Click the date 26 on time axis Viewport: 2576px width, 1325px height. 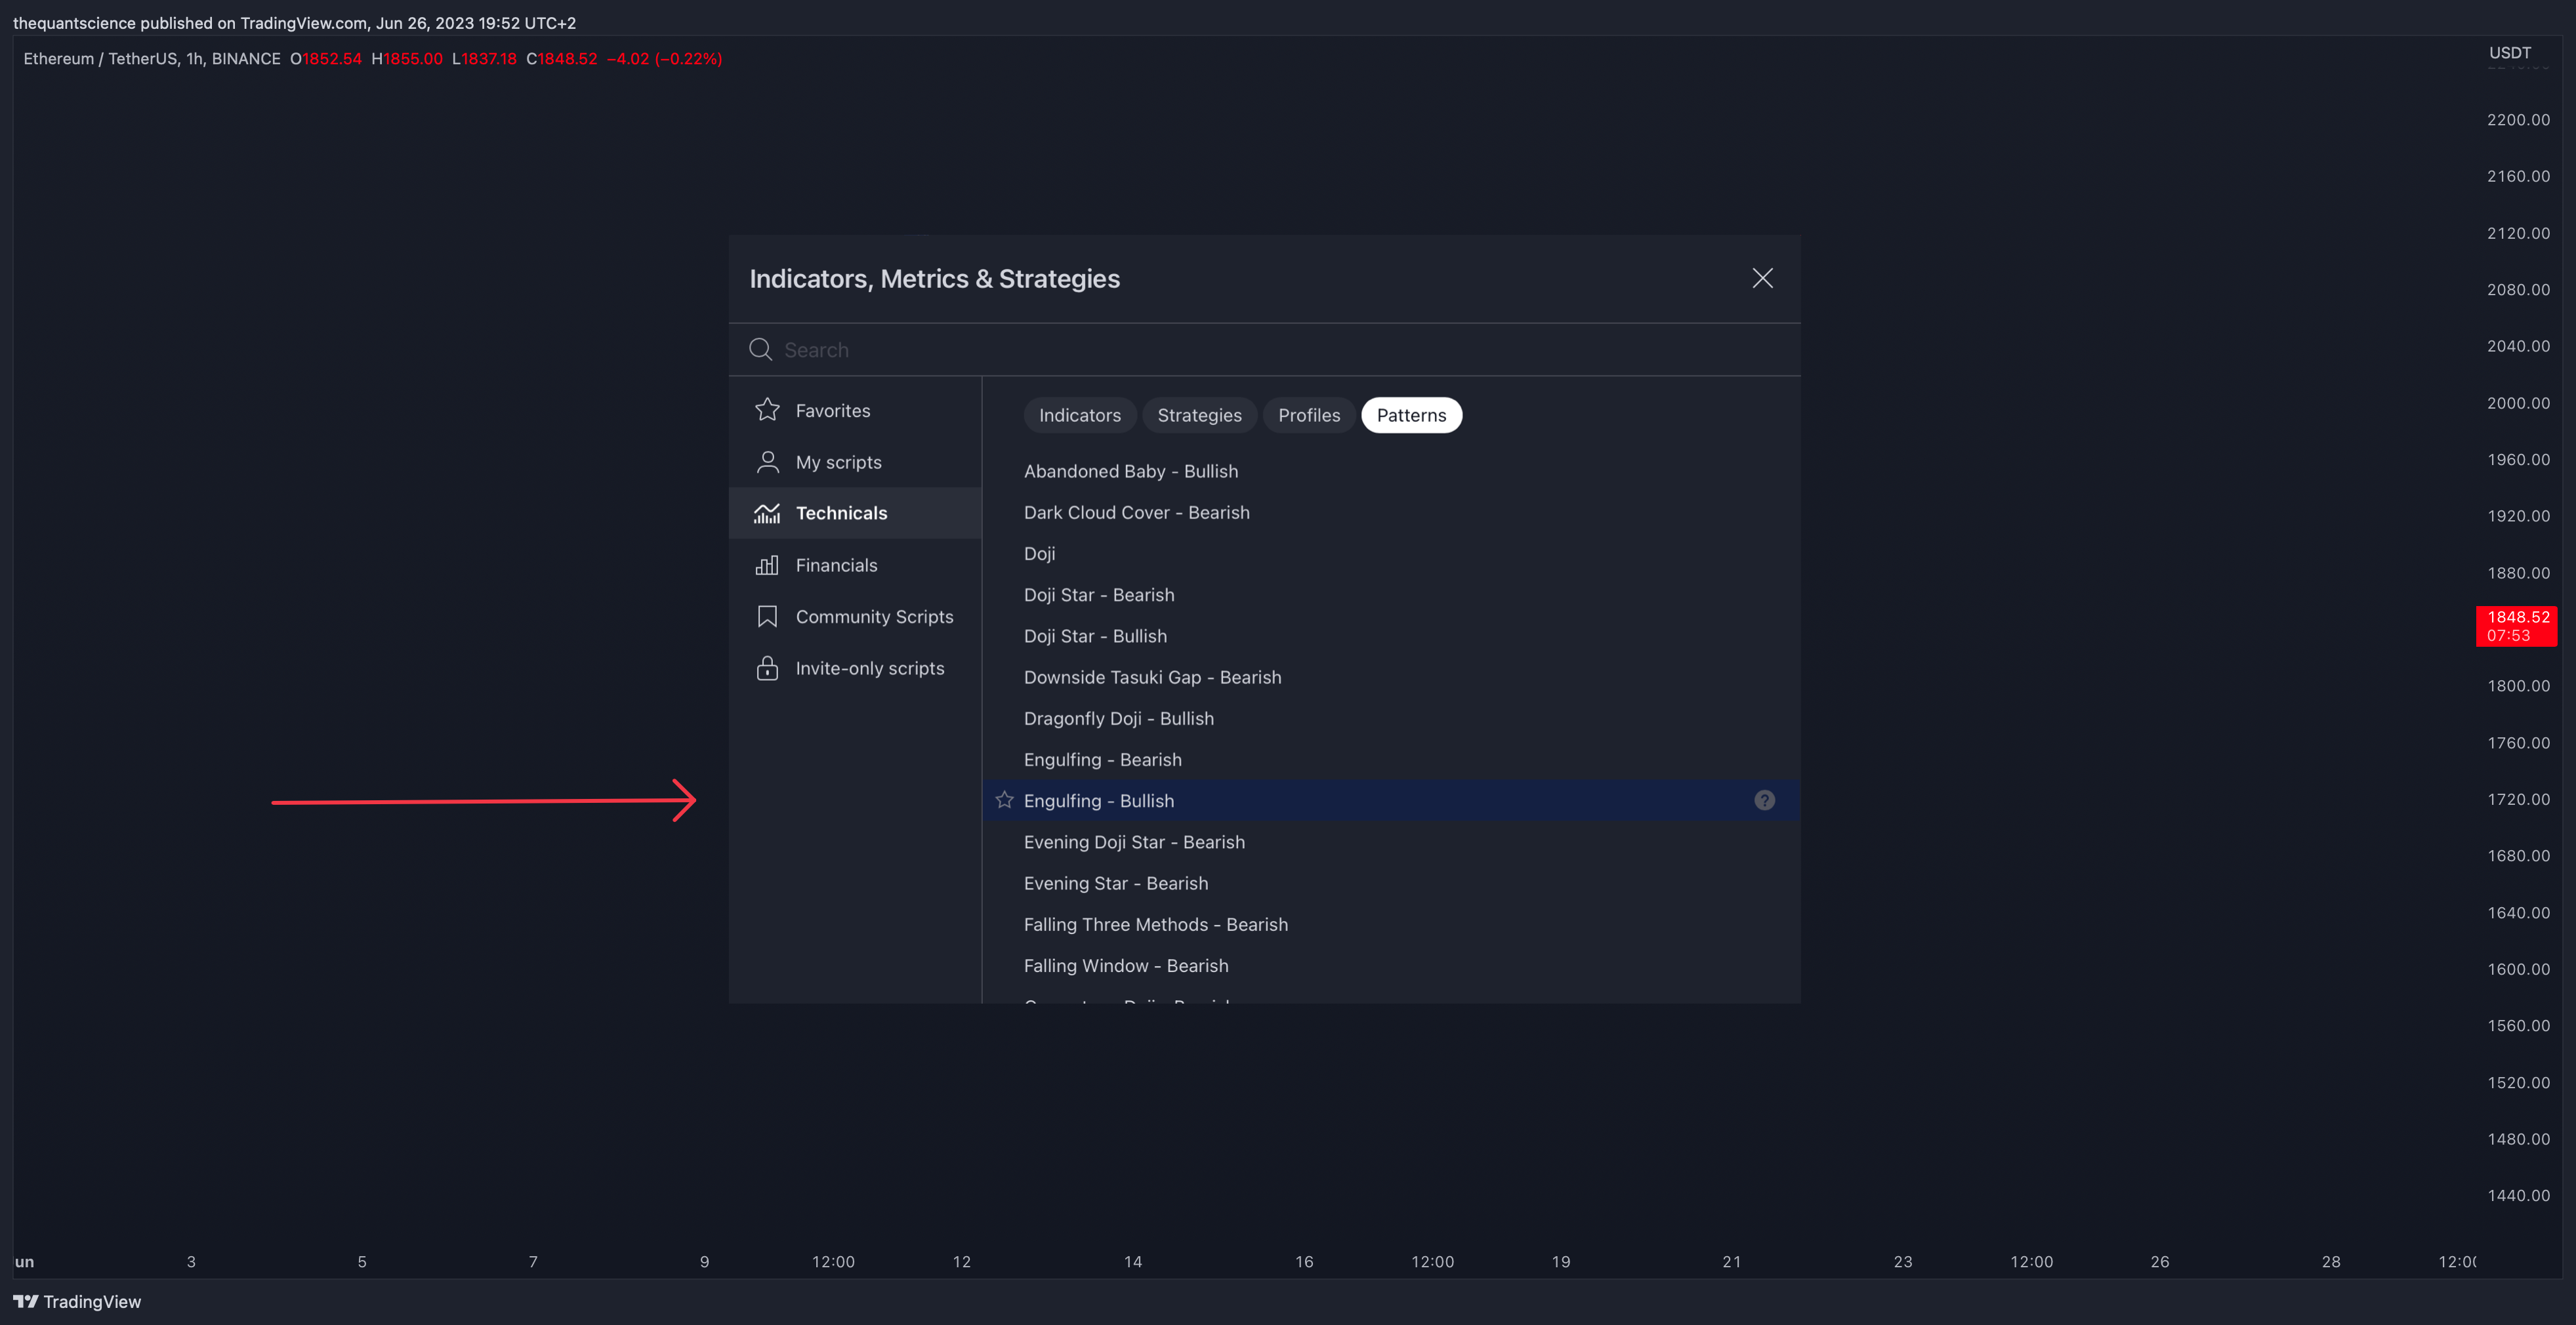point(2159,1262)
